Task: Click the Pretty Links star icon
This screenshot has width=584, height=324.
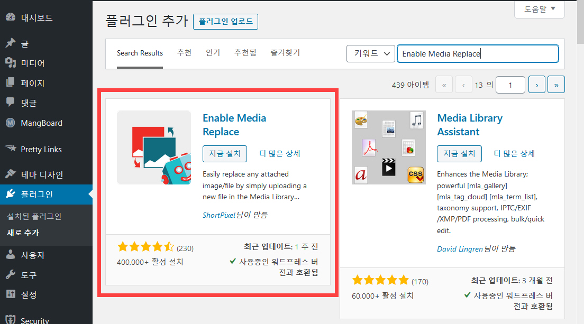Action: point(11,149)
